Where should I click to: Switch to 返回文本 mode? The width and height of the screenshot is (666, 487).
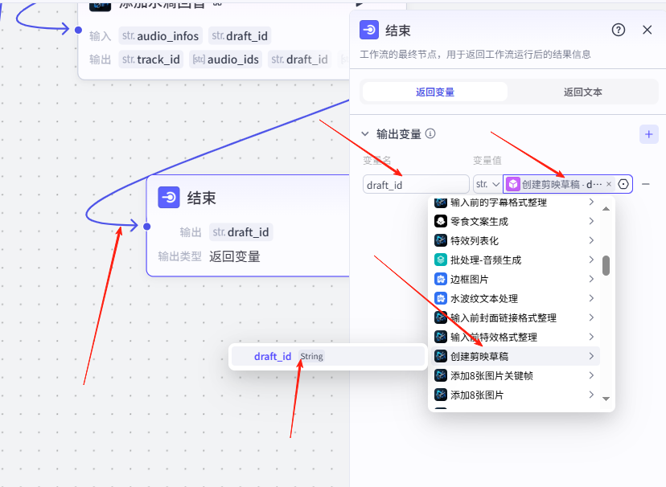click(583, 92)
